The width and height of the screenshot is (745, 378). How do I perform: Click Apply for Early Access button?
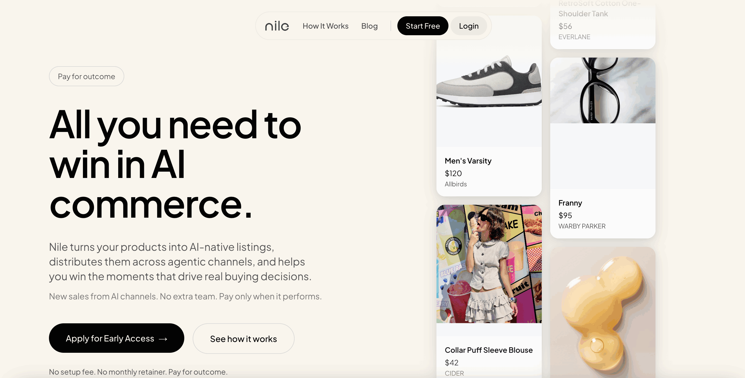pyautogui.click(x=117, y=338)
